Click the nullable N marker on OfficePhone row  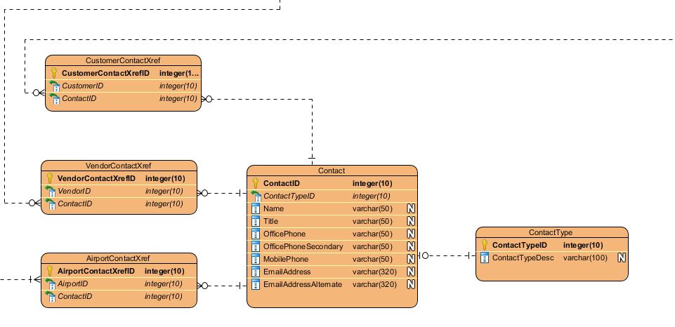[x=411, y=234]
